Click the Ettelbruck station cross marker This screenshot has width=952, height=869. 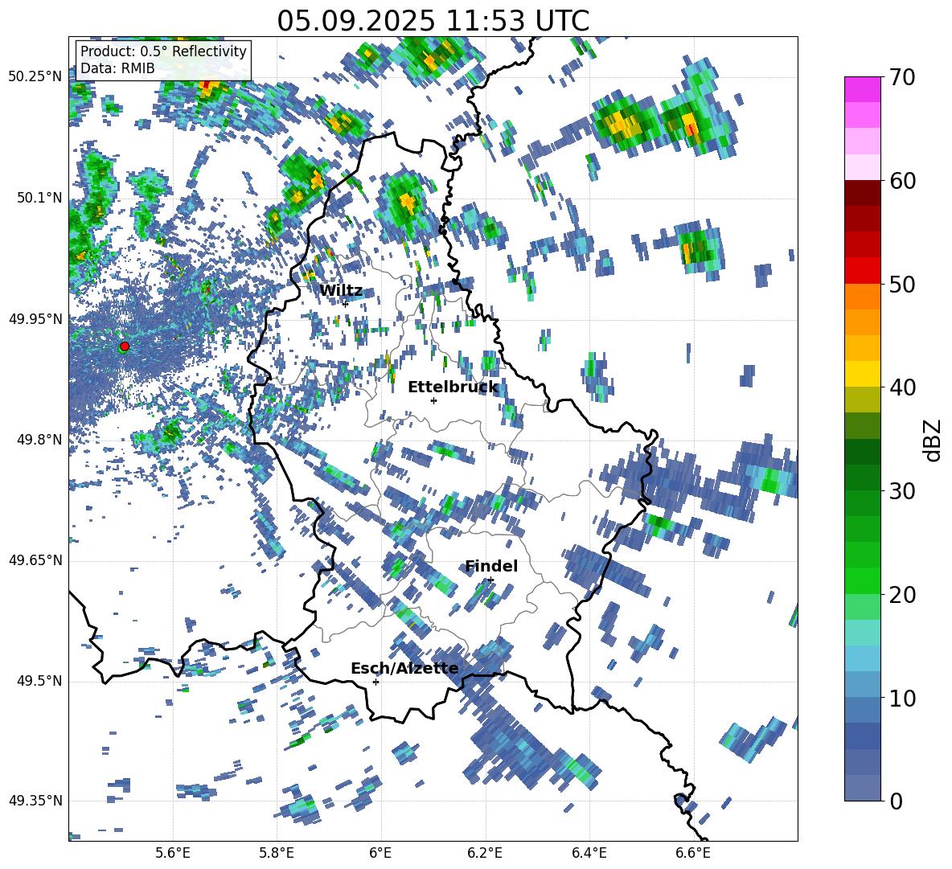tap(433, 400)
